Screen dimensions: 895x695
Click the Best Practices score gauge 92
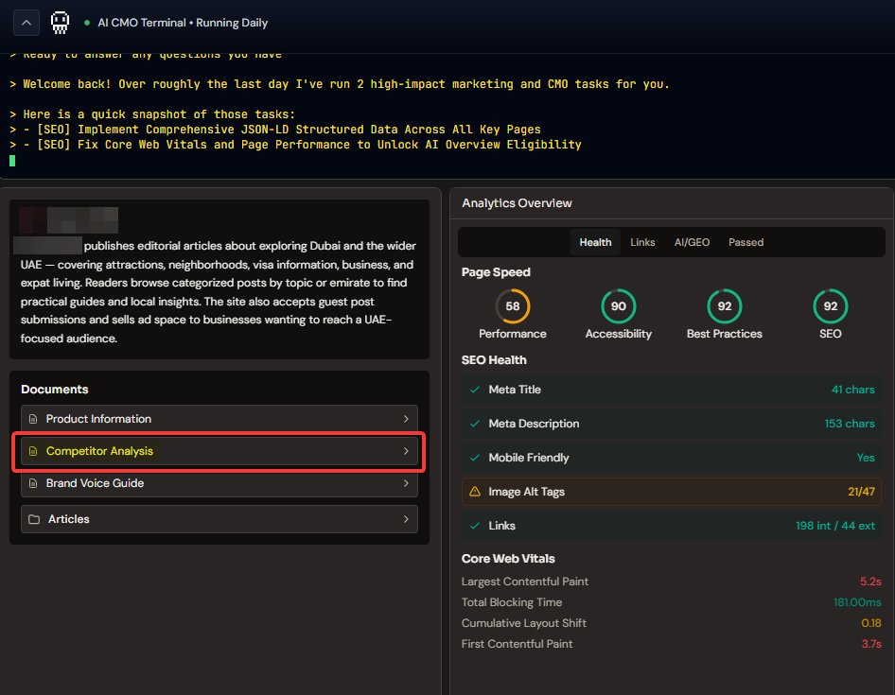(725, 306)
